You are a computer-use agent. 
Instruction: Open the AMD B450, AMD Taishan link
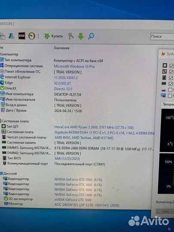[x=84, y=138]
